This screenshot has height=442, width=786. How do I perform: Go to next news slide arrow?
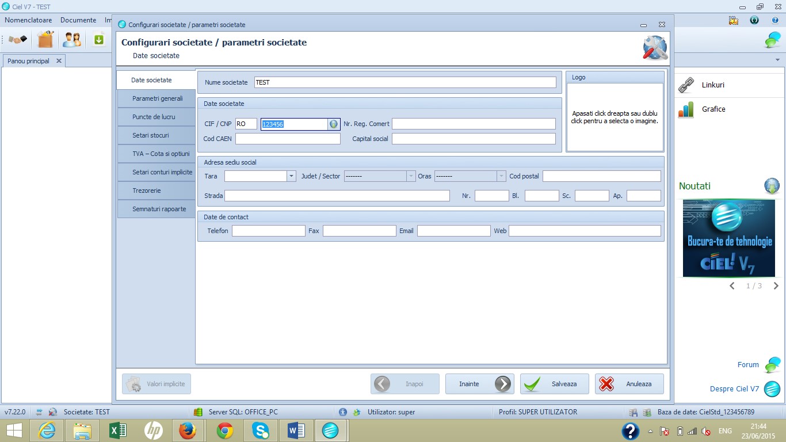[x=776, y=286]
